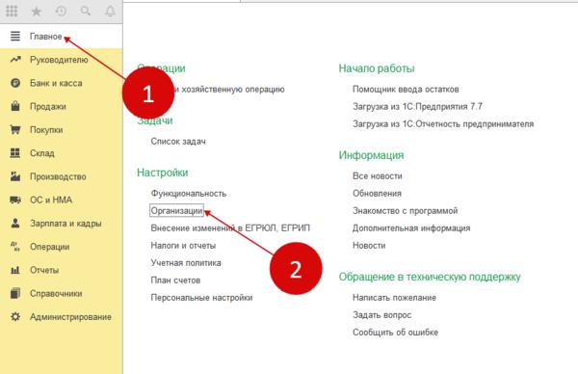Click the Продажи shopping bag icon
578x374 pixels.
point(15,106)
